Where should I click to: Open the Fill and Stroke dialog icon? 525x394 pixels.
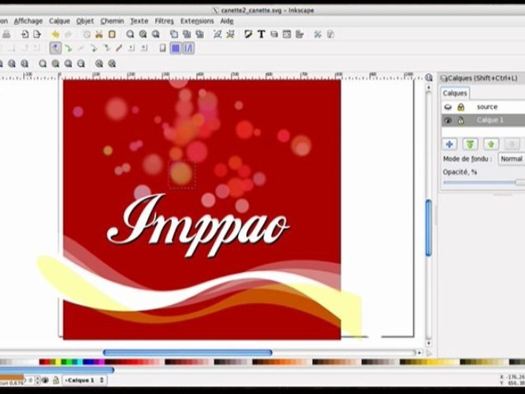click(x=248, y=34)
